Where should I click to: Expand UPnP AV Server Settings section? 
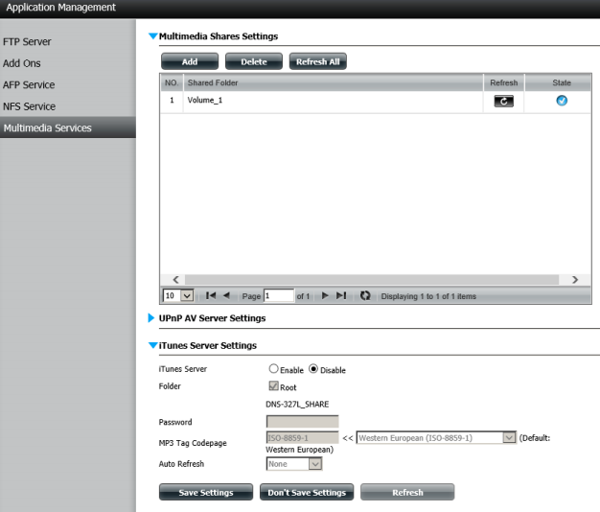click(x=151, y=318)
